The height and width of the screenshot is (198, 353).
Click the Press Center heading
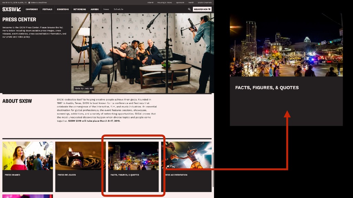click(19, 20)
